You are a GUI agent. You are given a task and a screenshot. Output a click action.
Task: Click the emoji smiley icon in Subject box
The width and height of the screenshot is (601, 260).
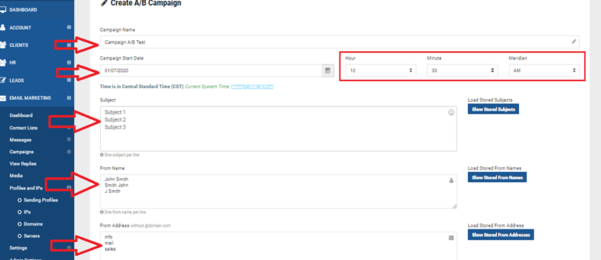click(x=451, y=112)
